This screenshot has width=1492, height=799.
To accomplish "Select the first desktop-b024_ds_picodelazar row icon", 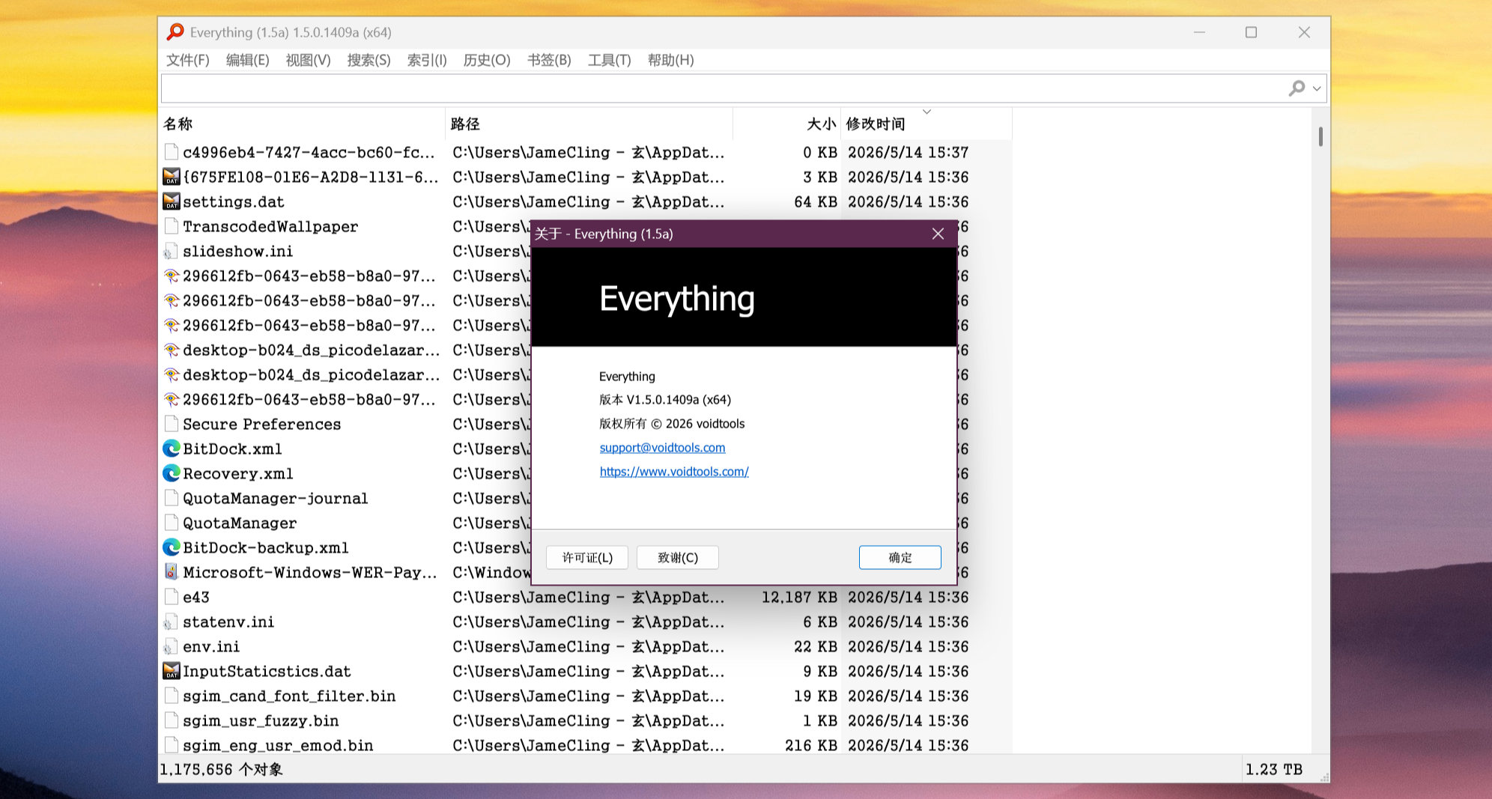I will (x=172, y=350).
